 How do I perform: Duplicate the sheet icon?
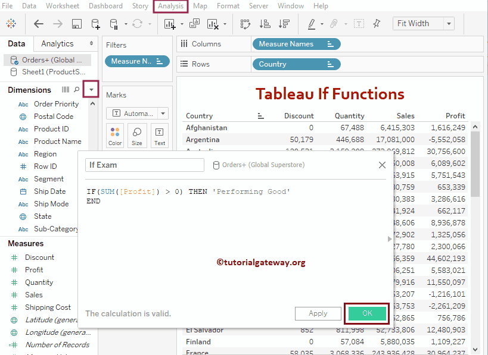point(194,24)
